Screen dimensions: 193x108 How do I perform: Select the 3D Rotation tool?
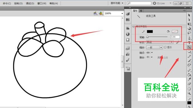coord(189,29)
